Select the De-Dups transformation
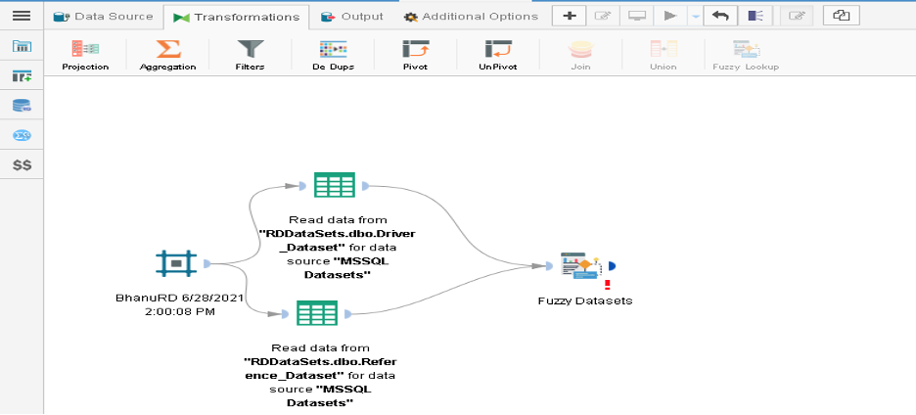The width and height of the screenshot is (916, 415). tap(333, 56)
